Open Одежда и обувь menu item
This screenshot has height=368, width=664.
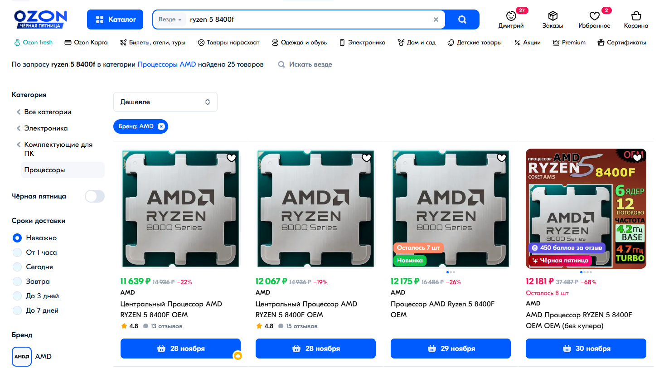[x=299, y=42]
